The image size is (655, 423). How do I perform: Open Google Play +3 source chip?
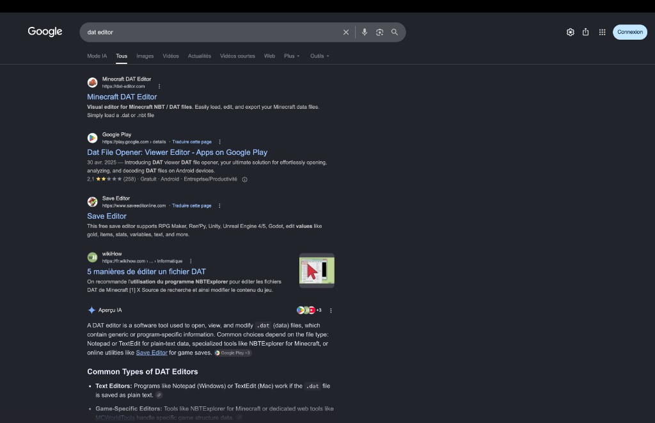point(233,353)
